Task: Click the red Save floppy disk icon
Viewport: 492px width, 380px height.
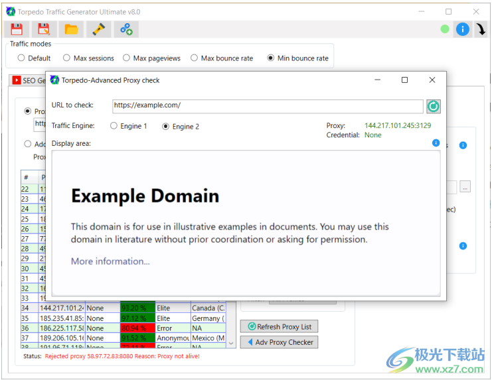Action: tap(17, 29)
